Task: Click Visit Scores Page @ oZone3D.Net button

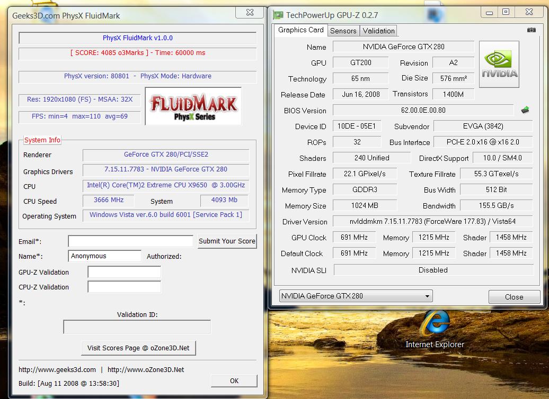Action: click(138, 348)
